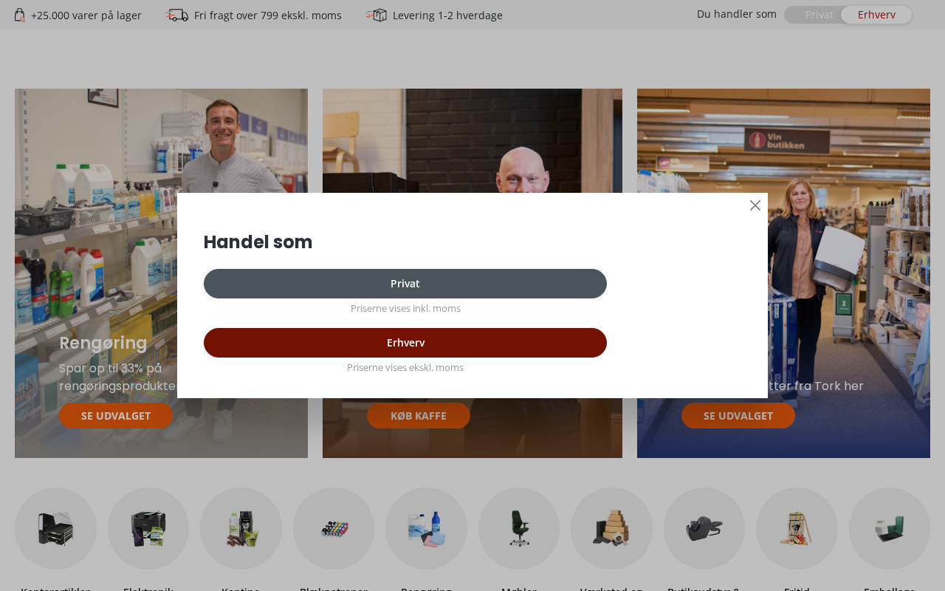The height and width of the screenshot is (591, 945).
Task: Choose Privat in the dialog
Action: tap(405, 284)
